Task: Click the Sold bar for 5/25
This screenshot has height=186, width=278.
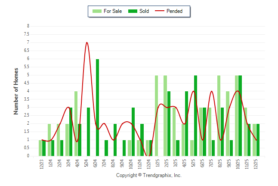Action: pyautogui.click(x=195, y=116)
